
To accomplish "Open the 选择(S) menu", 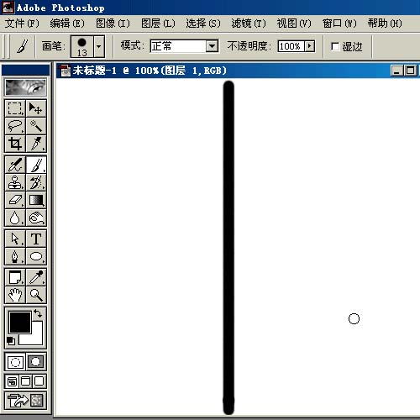I will (x=203, y=24).
